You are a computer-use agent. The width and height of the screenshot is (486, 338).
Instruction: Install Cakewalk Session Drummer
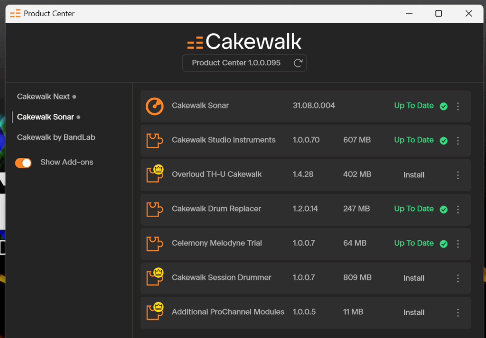pyautogui.click(x=414, y=278)
